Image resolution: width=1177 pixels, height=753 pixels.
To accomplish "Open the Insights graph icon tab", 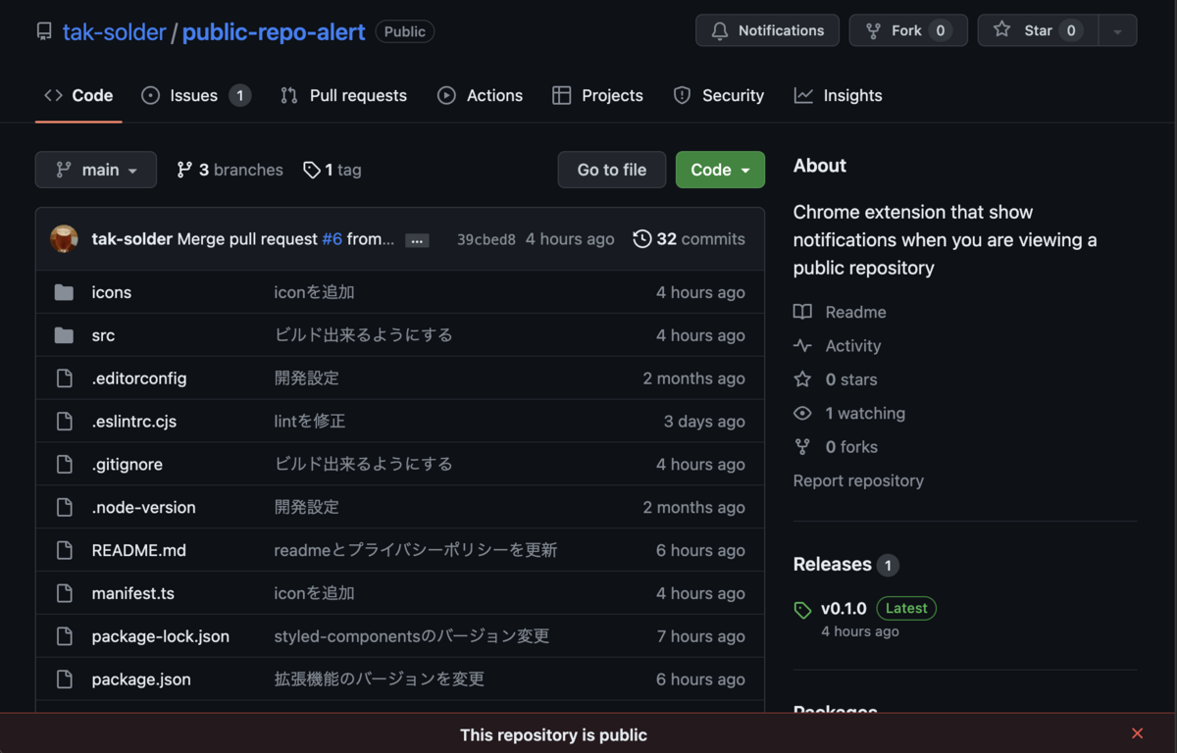I will [x=803, y=95].
